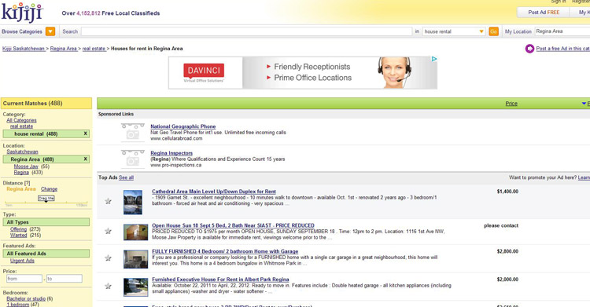Click the price 'to' input field
The image size is (590, 307).
65,279
